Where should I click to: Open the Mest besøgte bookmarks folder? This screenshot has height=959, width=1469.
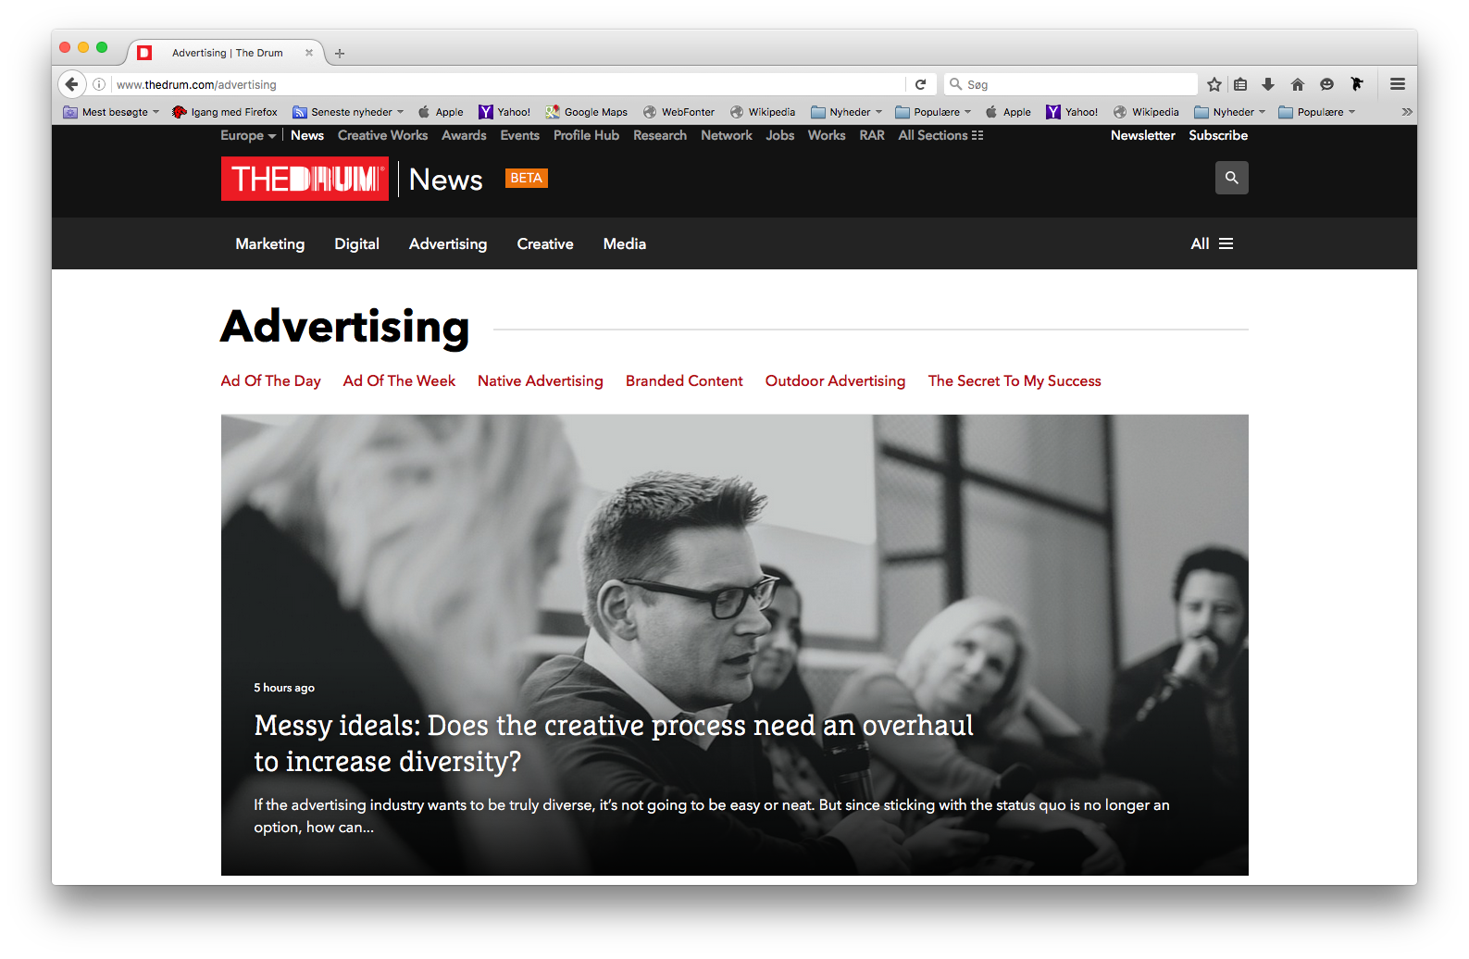pyautogui.click(x=111, y=112)
